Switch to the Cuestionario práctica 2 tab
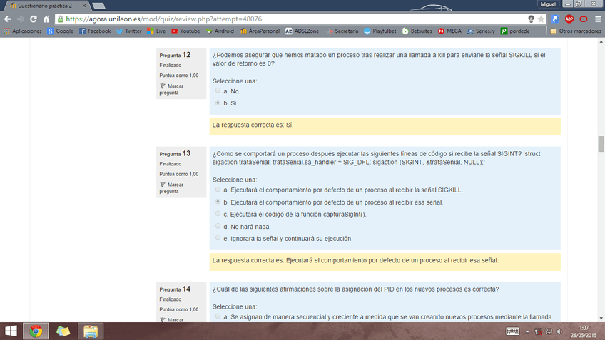 (44, 6)
